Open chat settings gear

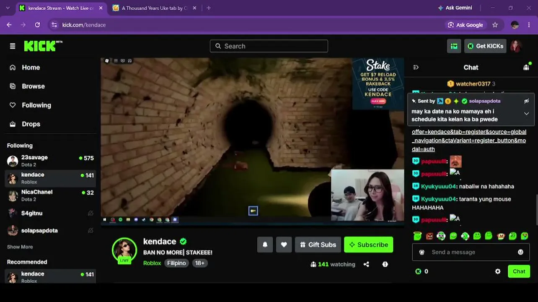click(x=498, y=271)
